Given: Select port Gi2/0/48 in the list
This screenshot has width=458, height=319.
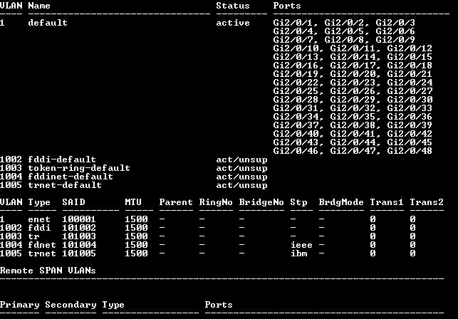Looking at the screenshot, I should (x=410, y=151).
